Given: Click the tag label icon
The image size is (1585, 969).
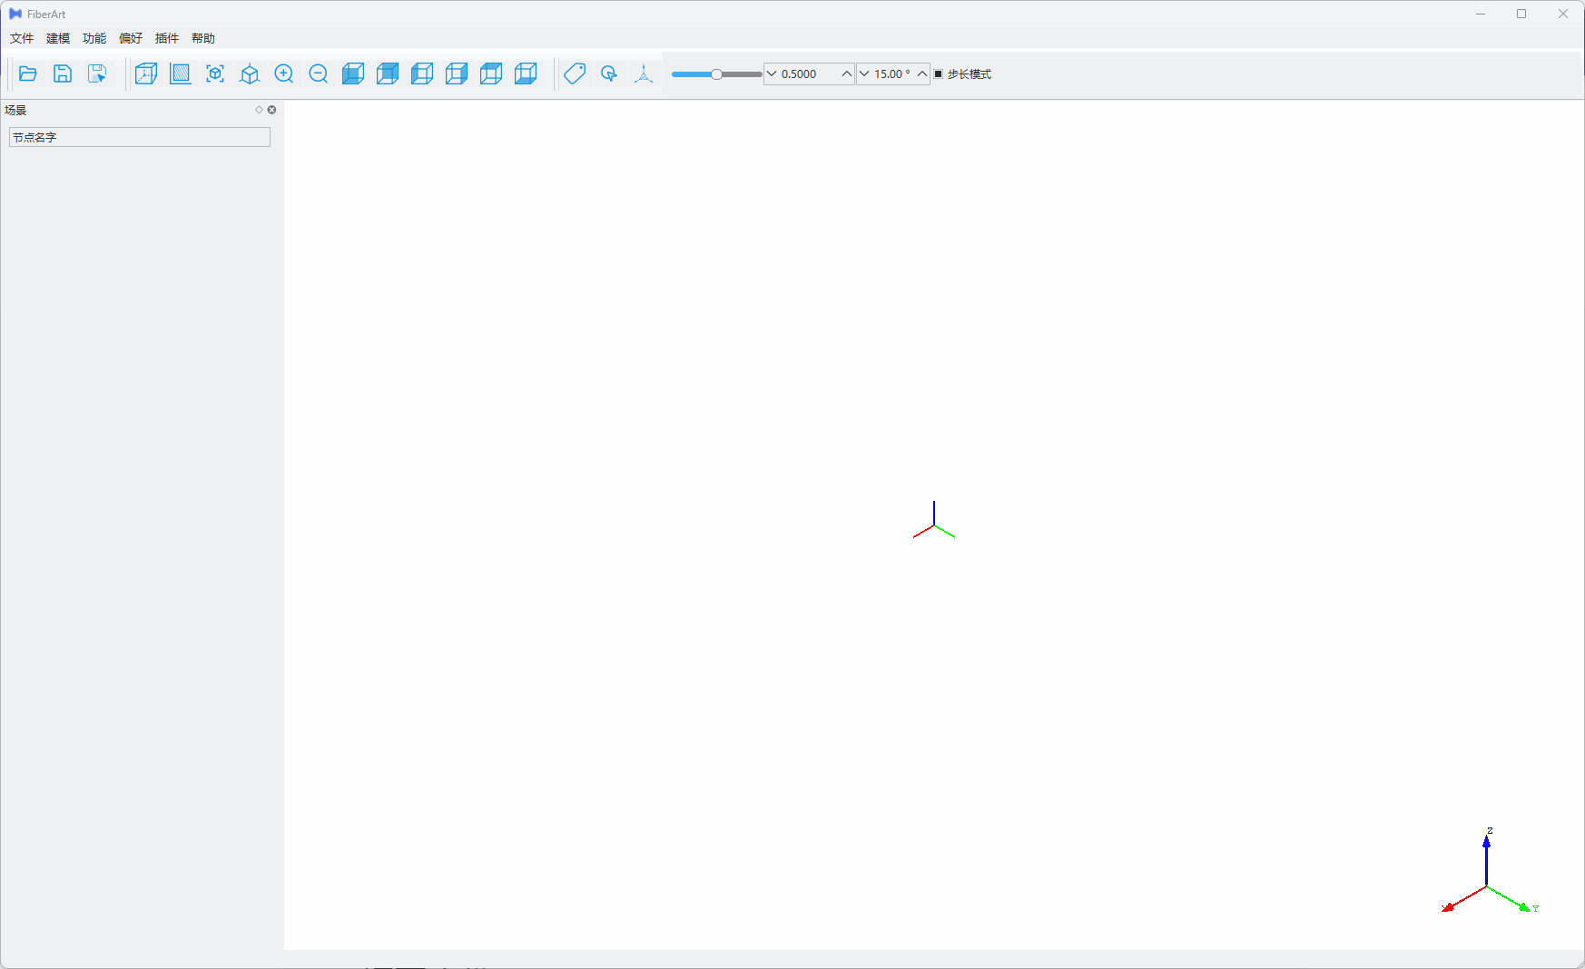Looking at the screenshot, I should tap(575, 74).
